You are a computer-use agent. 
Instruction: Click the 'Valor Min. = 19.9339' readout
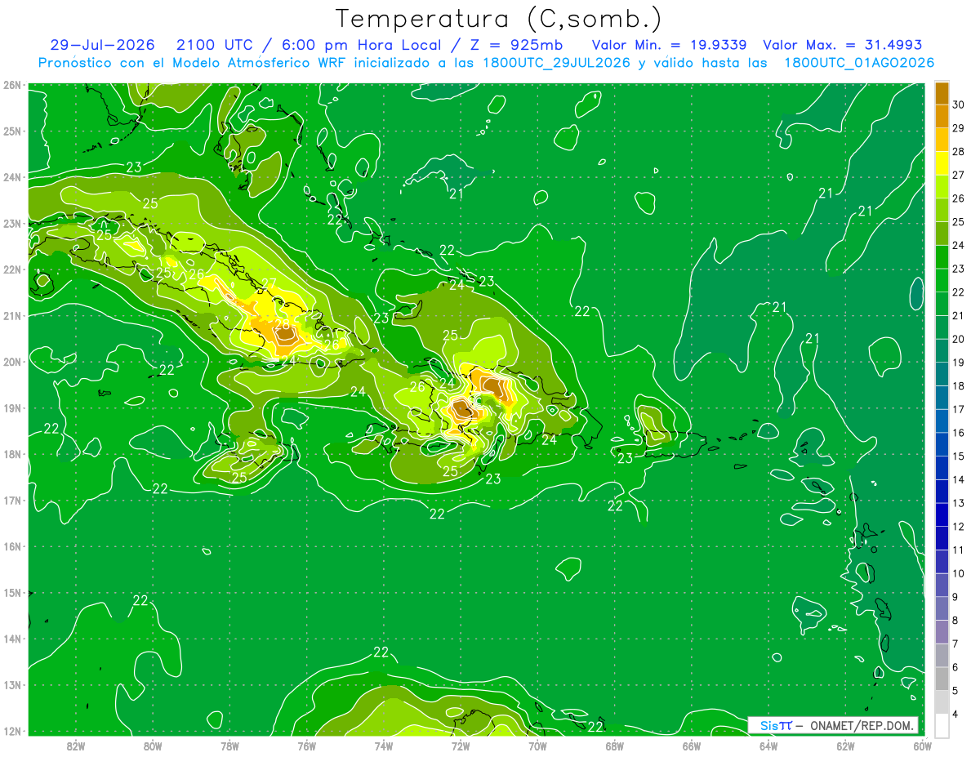[x=669, y=45]
